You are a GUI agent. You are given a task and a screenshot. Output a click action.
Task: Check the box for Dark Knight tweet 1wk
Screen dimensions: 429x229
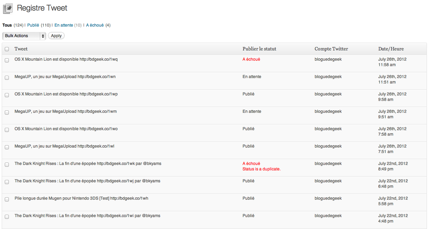pos(7,165)
